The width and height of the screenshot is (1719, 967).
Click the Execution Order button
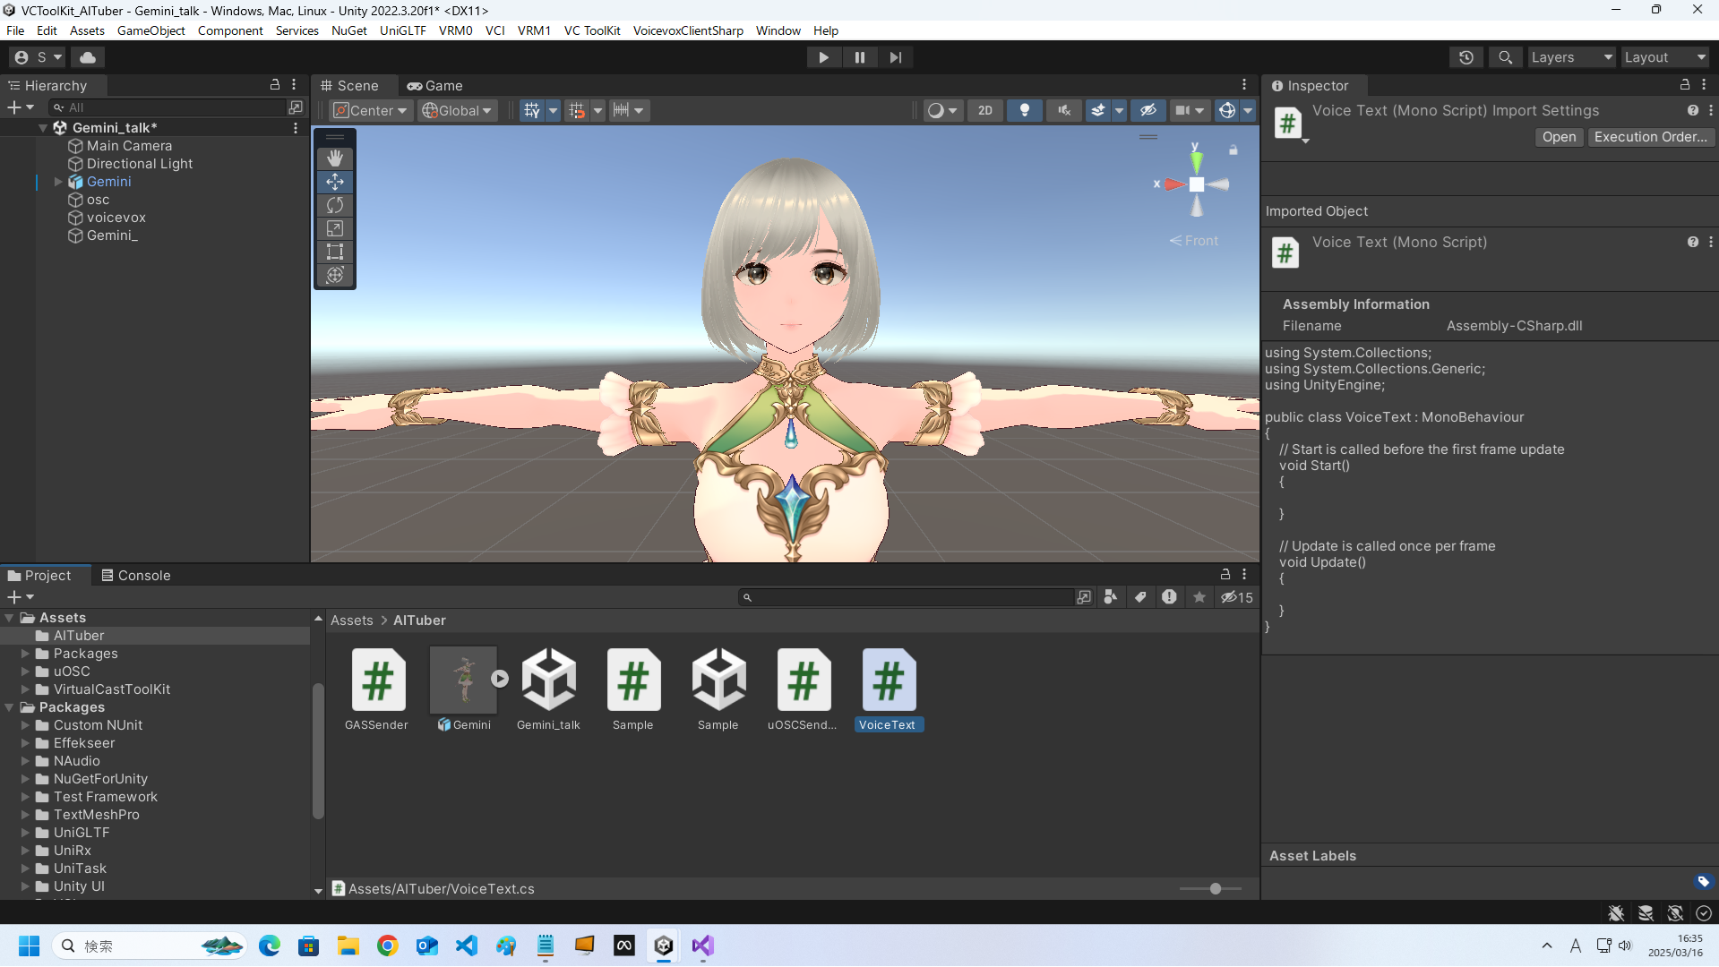(1650, 137)
